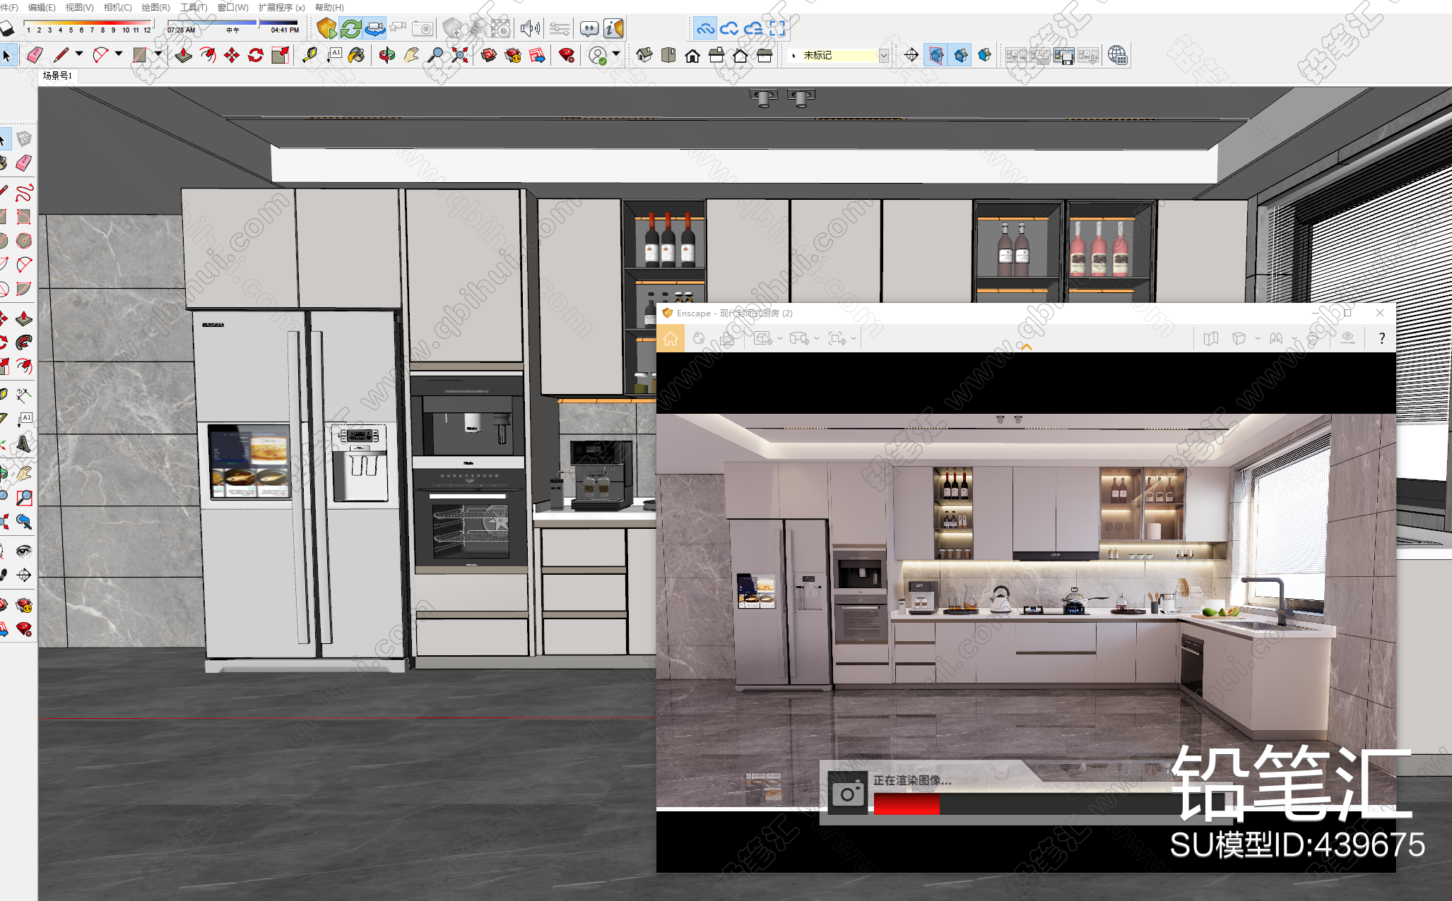Select the Offset tool
This screenshot has height=901, width=1452.
coord(208,55)
